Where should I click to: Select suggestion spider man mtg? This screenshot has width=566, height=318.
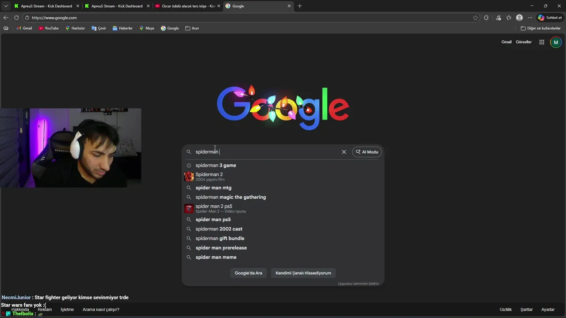(x=283, y=188)
